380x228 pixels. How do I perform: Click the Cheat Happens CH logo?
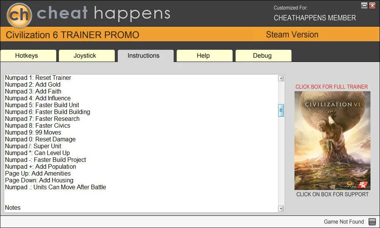coord(19,15)
